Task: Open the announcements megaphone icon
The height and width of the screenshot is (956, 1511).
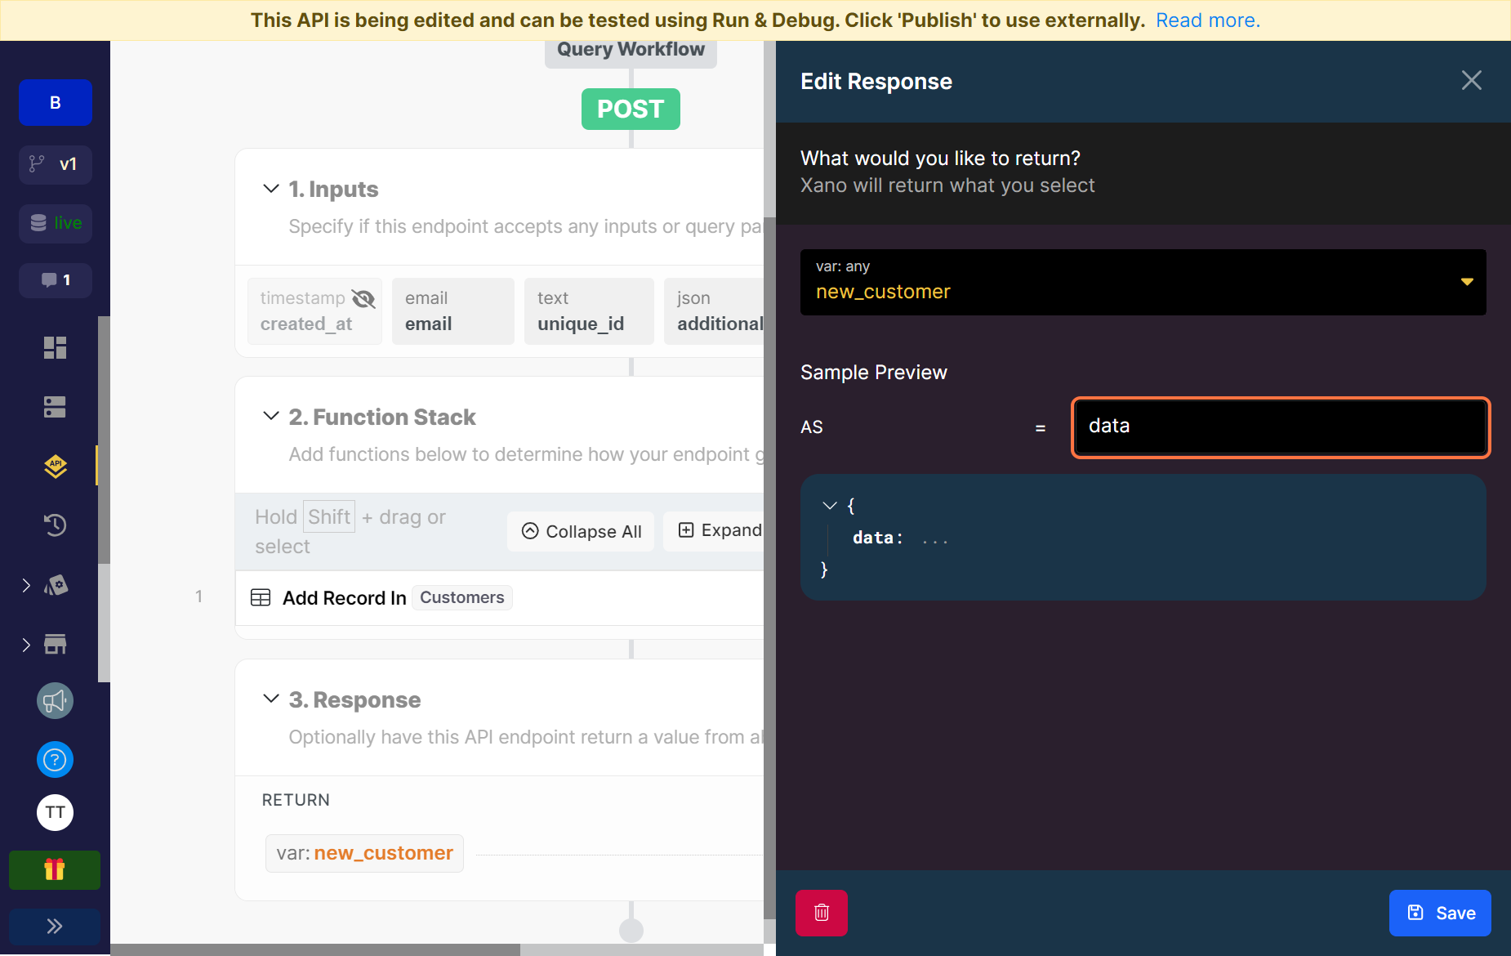Action: (x=55, y=701)
